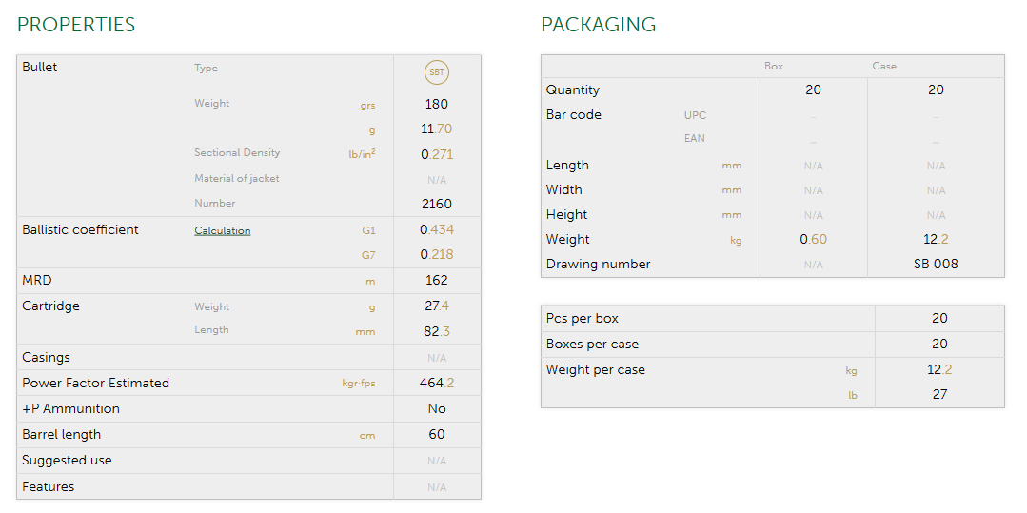Click the Case column header

884,67
